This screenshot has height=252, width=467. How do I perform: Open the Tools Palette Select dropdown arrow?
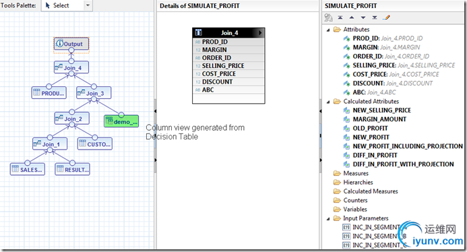pos(88,5)
